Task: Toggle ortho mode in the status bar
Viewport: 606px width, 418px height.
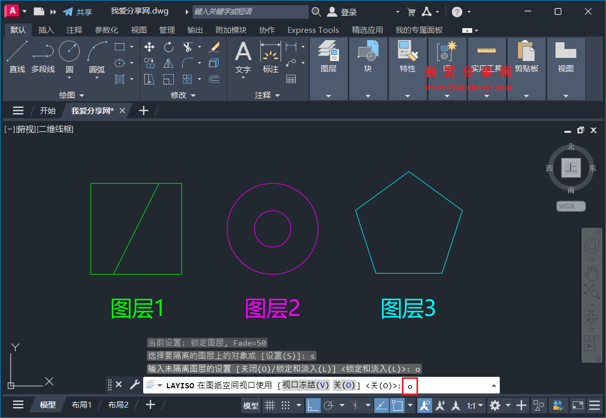Action: tap(313, 405)
